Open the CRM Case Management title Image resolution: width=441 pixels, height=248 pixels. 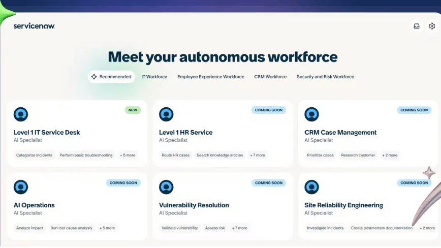(x=340, y=133)
